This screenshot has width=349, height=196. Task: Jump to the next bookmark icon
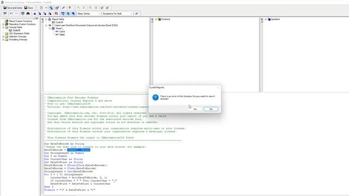tap(40, 14)
